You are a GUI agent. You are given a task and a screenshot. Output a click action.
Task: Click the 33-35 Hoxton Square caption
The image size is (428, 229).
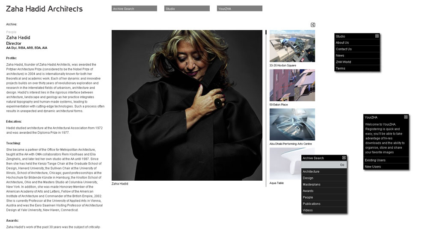282,65
